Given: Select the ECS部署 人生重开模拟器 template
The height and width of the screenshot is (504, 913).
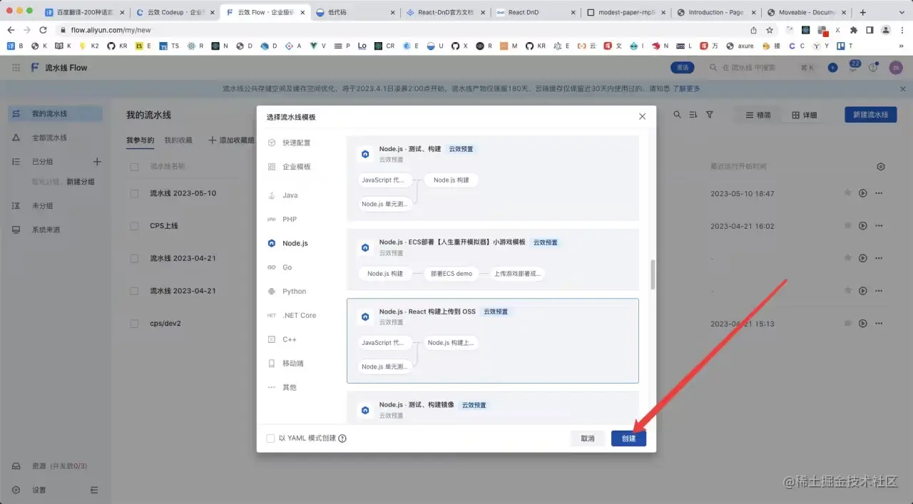Looking at the screenshot, I should click(493, 259).
